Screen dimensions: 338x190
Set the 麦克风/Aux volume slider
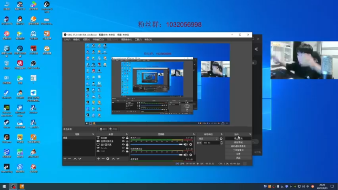click(156, 144)
